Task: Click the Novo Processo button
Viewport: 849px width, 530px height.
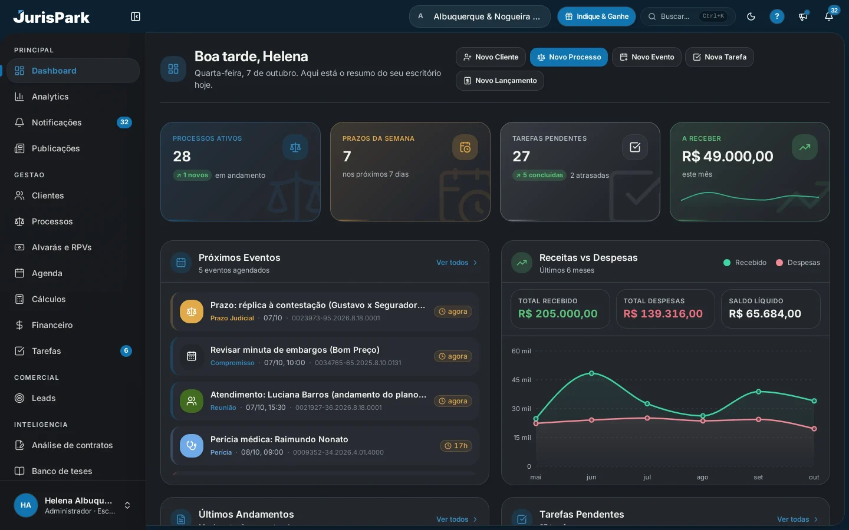Action: click(x=569, y=57)
